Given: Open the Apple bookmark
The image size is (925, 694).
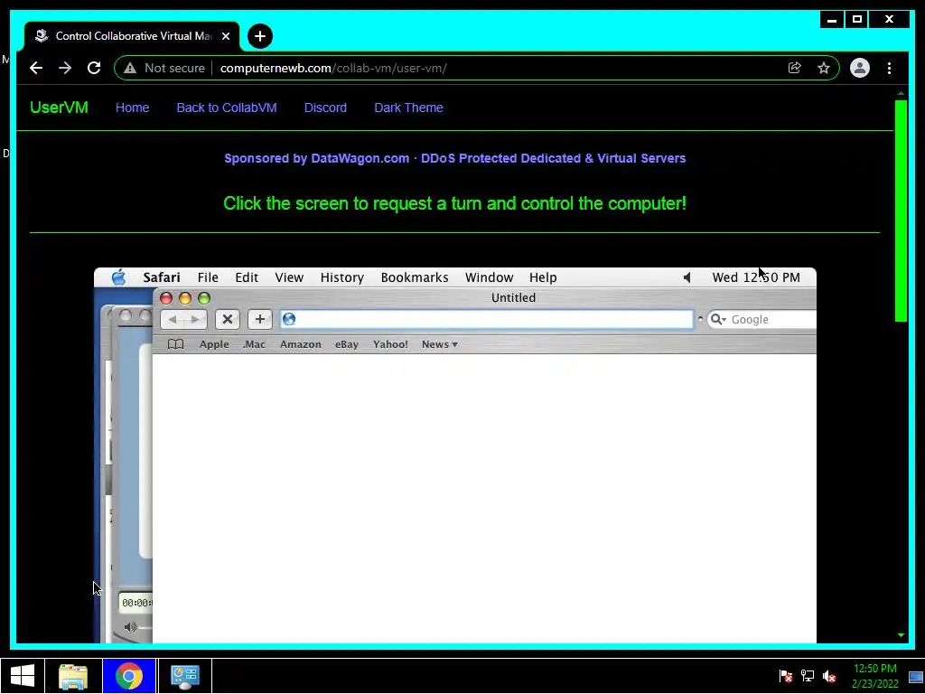Looking at the screenshot, I should click(214, 344).
